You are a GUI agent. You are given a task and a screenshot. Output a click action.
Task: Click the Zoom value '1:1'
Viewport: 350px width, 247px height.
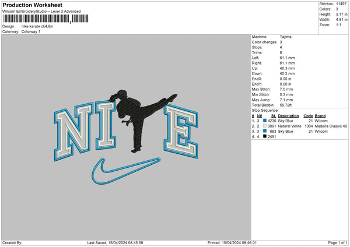338,25
